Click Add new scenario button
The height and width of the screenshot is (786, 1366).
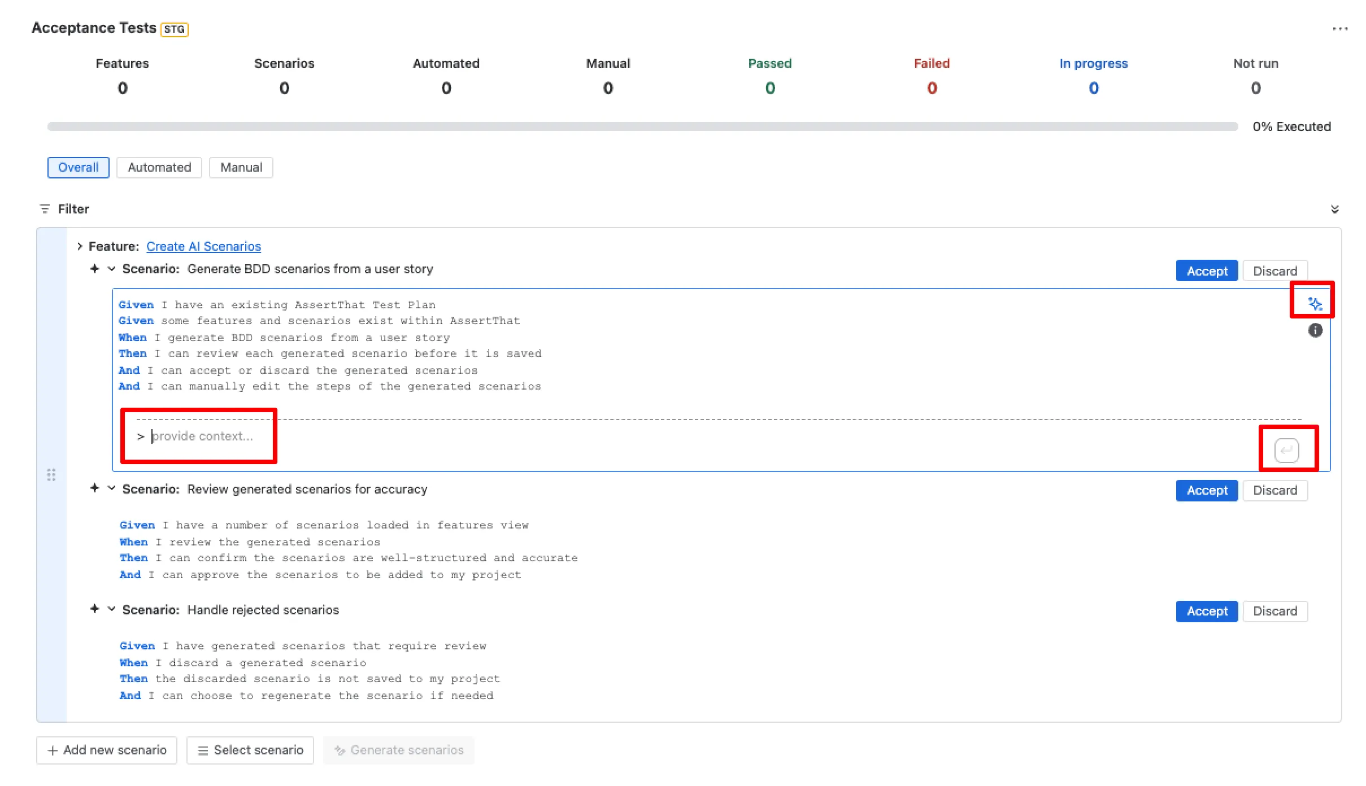pos(107,750)
